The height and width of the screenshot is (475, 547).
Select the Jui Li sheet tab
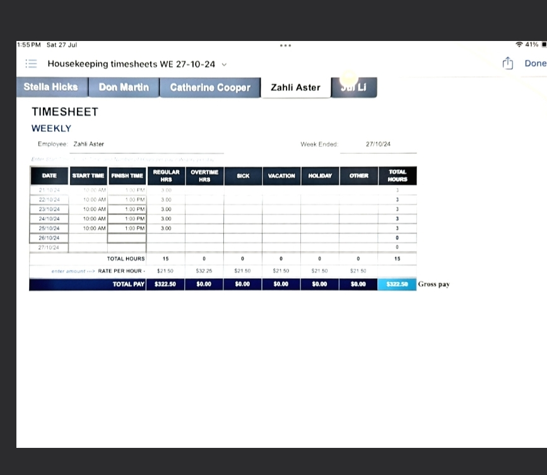[354, 87]
